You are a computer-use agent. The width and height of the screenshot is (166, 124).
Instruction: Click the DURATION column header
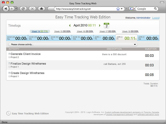151,49
